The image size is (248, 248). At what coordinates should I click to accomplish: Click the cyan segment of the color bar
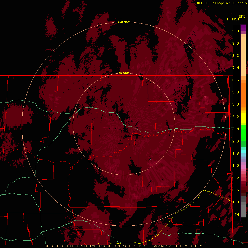[x=243, y=152]
